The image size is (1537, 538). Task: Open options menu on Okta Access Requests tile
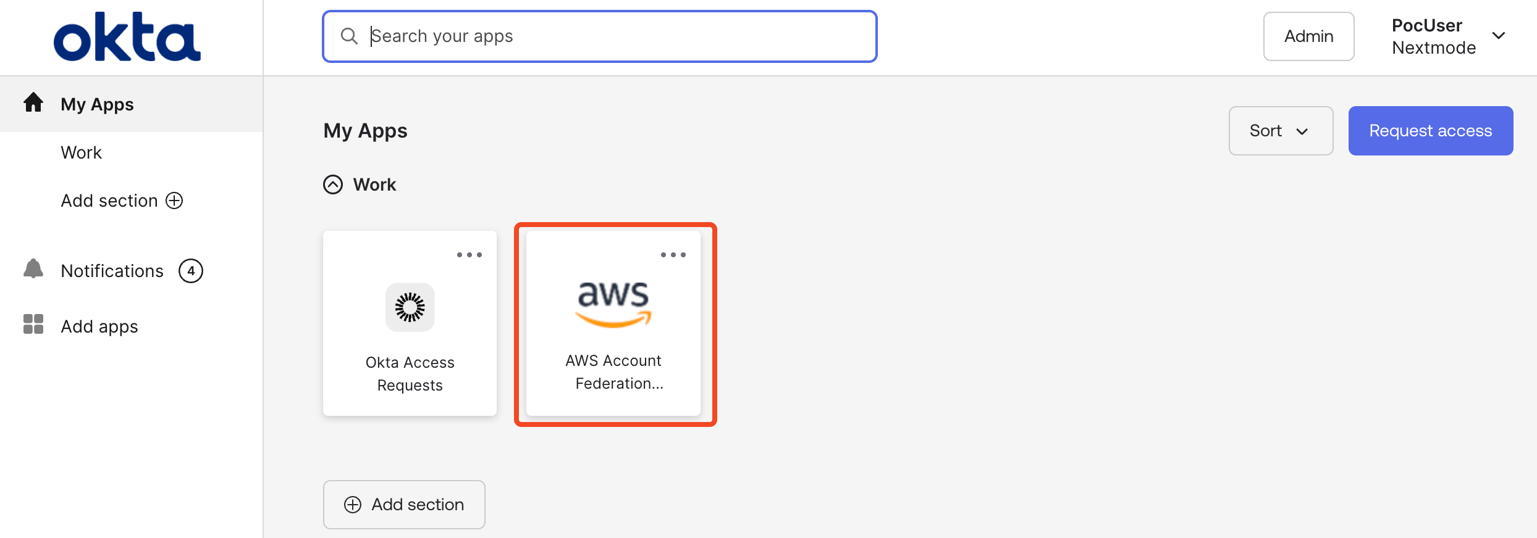point(470,254)
